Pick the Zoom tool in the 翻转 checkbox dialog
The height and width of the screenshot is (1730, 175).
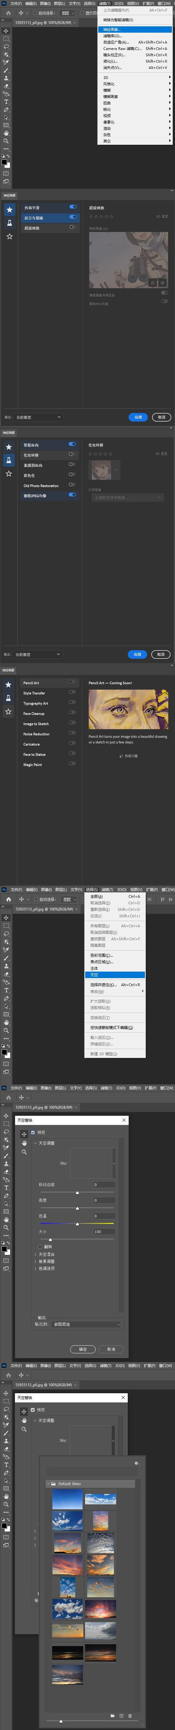24,1151
